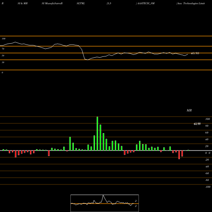
Task: Click the 'SI MunafaSutraR' header text
Action: (52, 3)
